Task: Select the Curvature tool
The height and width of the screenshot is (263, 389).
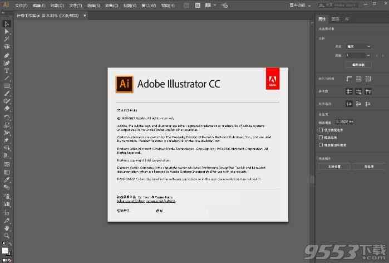Action: (x=7, y=63)
